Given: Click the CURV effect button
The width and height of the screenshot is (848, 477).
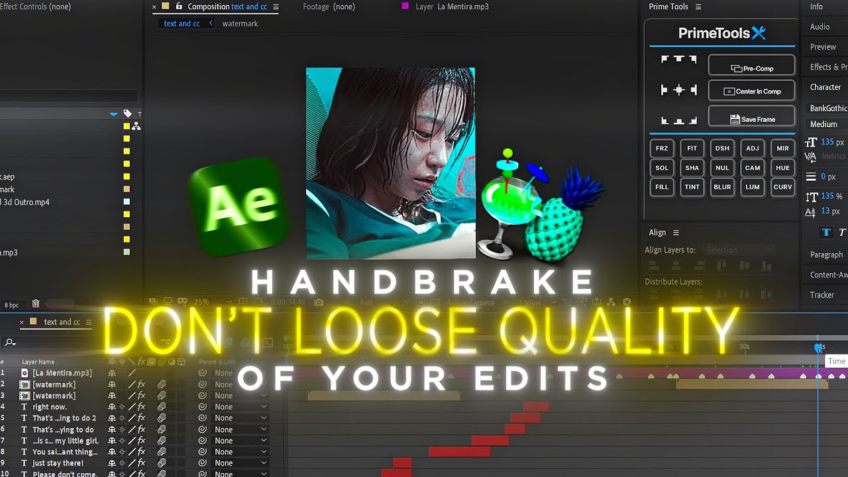Looking at the screenshot, I should (782, 187).
